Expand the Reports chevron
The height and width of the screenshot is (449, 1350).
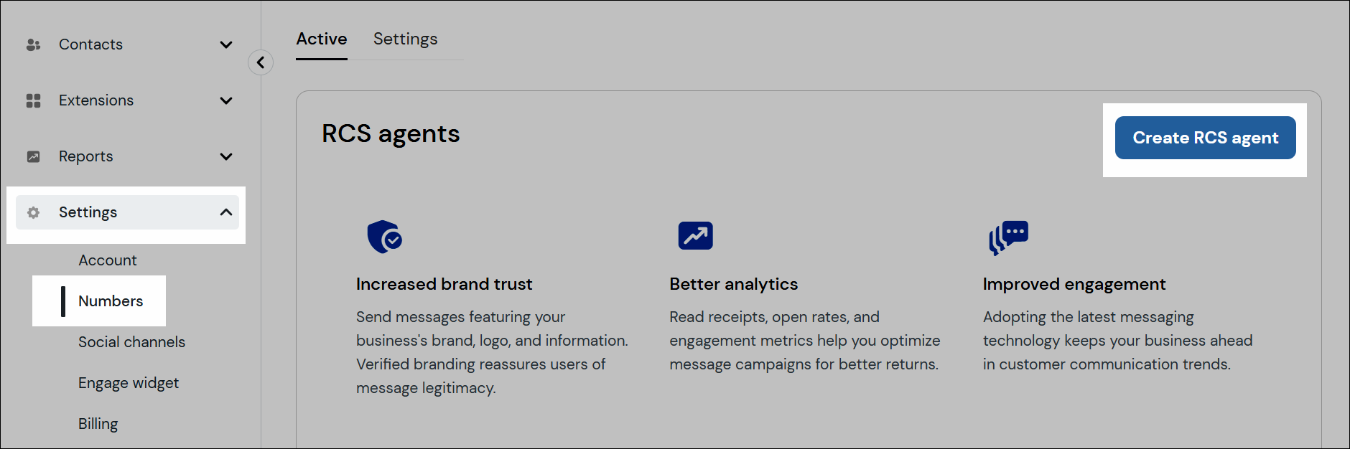226,156
